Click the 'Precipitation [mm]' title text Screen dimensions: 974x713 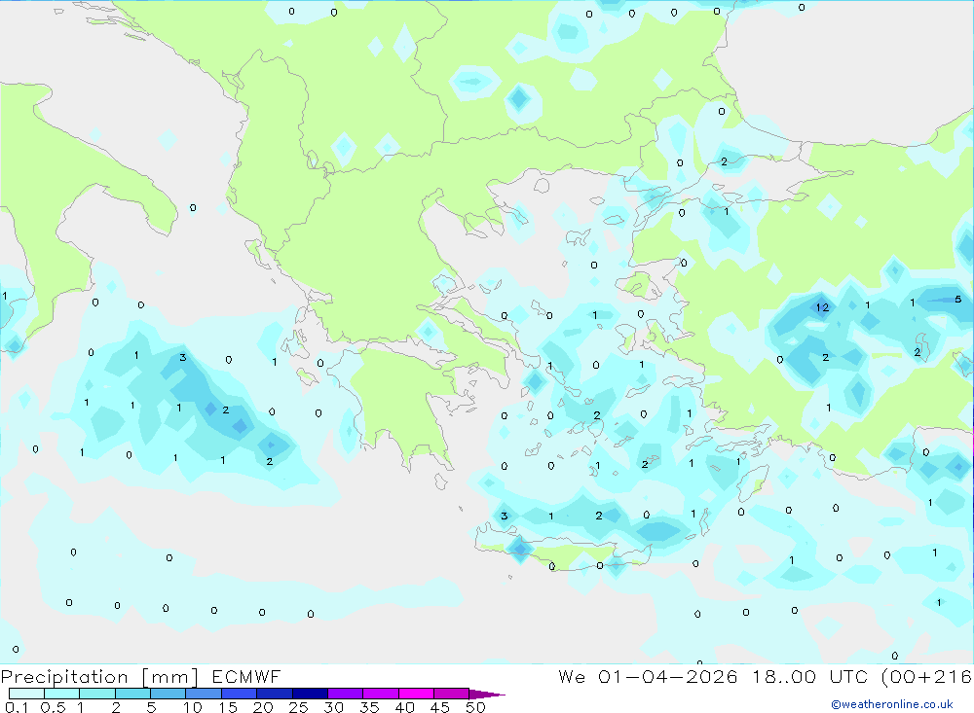[x=99, y=677]
